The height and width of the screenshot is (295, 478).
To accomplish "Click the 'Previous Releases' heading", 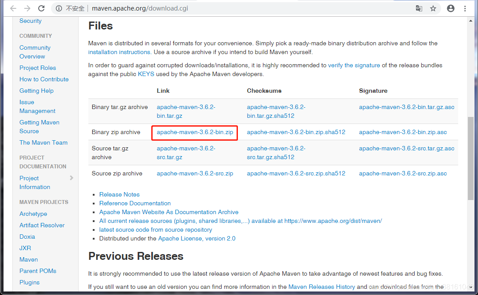I will point(135,256).
